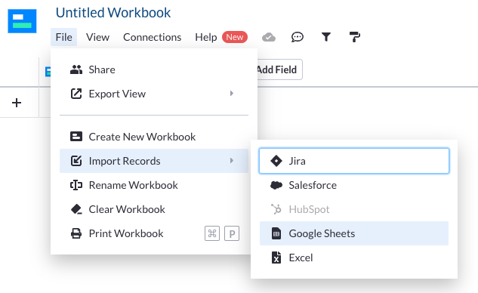Click the Google Sheets file icon
This screenshot has width=478, height=293.
coord(276,233)
